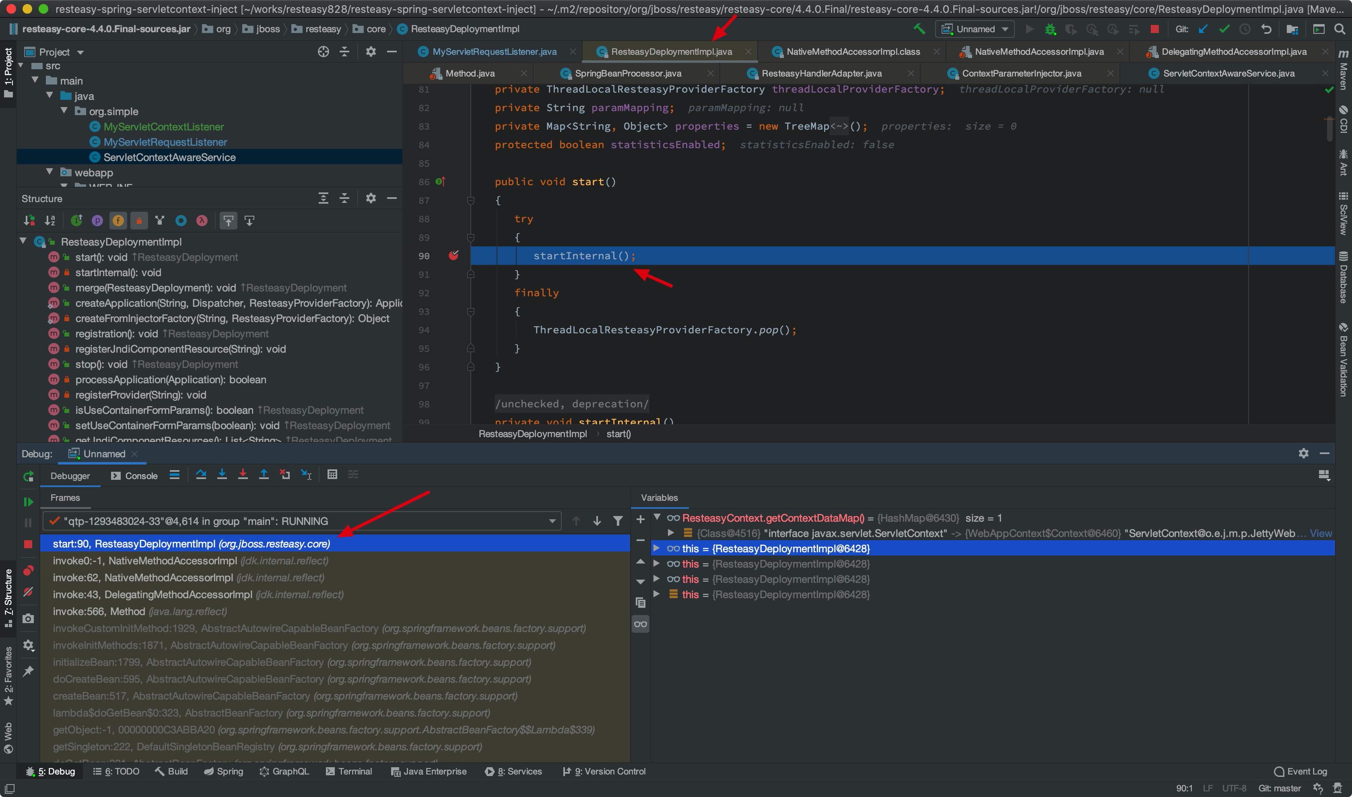
Task: Open Unnamed run configuration dropdown
Action: click(x=974, y=29)
